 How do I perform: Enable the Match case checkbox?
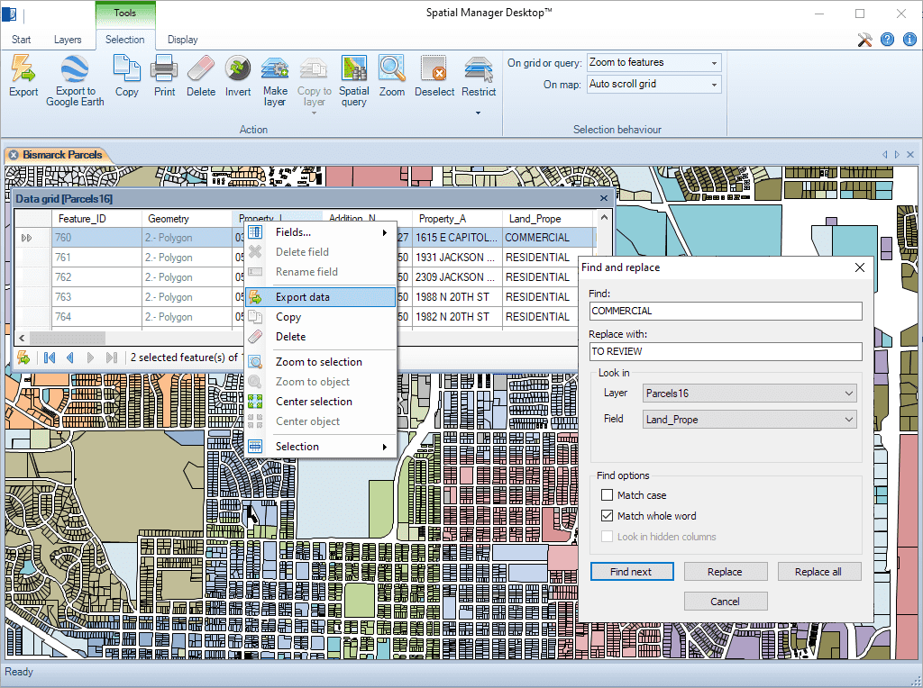tap(607, 495)
